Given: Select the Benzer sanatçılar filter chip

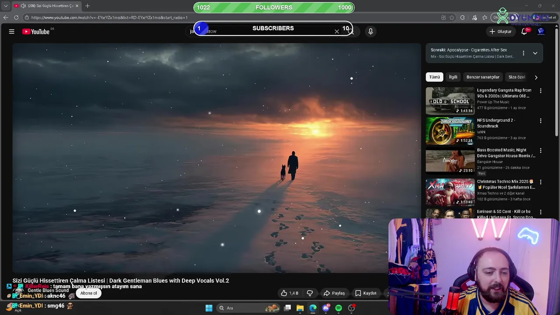Looking at the screenshot, I should [x=483, y=77].
